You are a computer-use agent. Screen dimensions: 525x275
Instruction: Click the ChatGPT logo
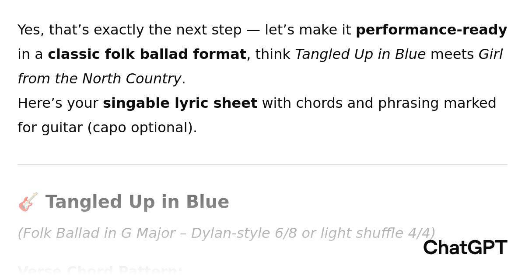pos(465,247)
